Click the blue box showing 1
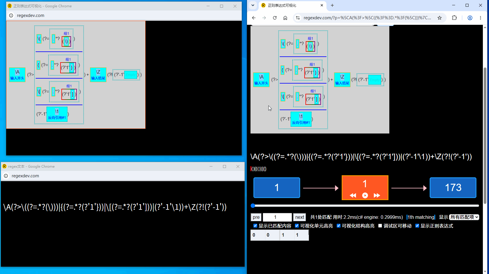489x274 pixels. (x=277, y=188)
